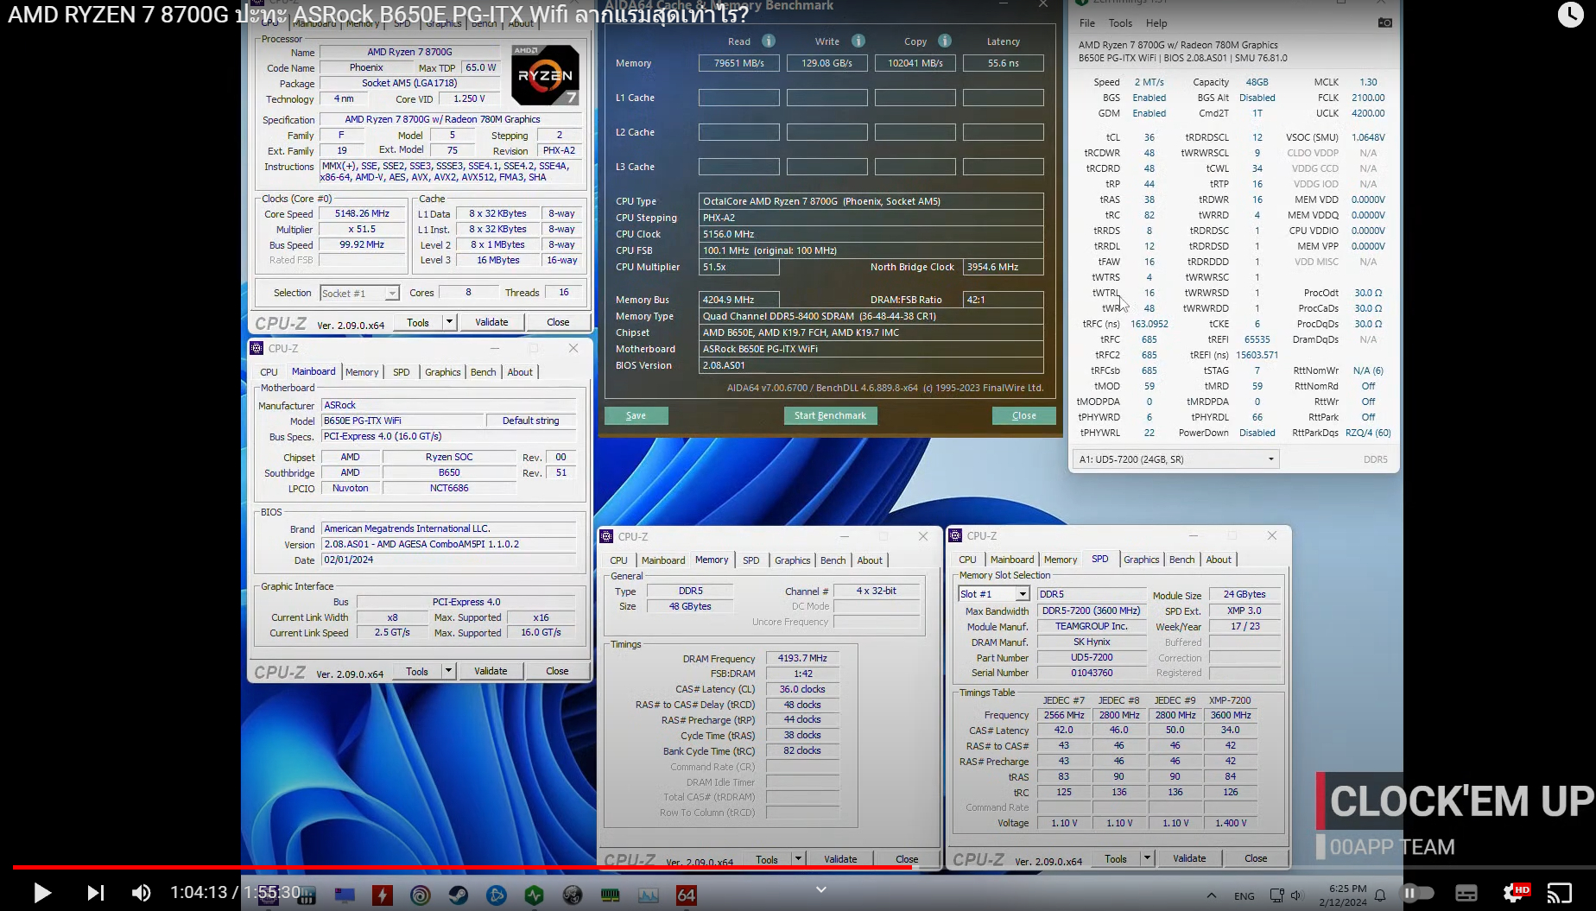
Task: Cast video to a TV
Action: click(1560, 893)
